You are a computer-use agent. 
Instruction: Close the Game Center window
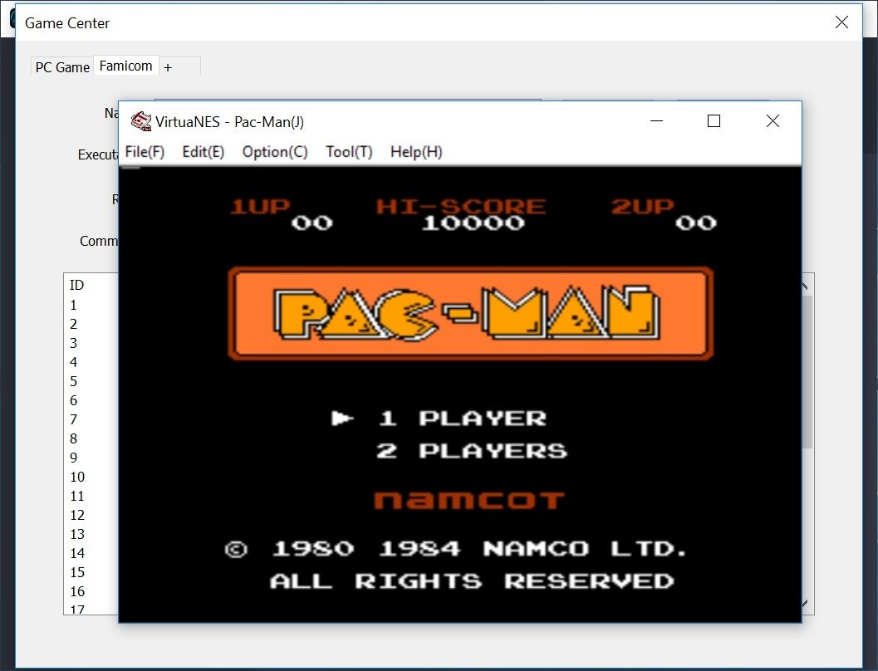pyautogui.click(x=841, y=22)
